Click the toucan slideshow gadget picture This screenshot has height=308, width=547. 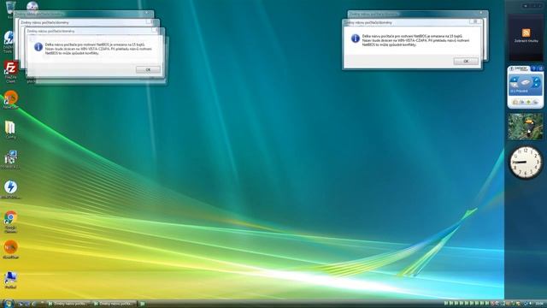click(526, 127)
